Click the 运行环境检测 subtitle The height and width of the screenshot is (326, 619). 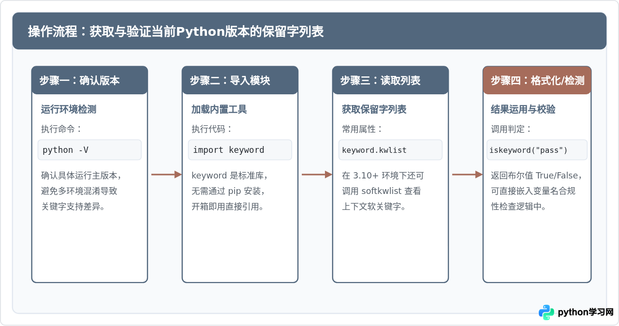[x=69, y=109]
